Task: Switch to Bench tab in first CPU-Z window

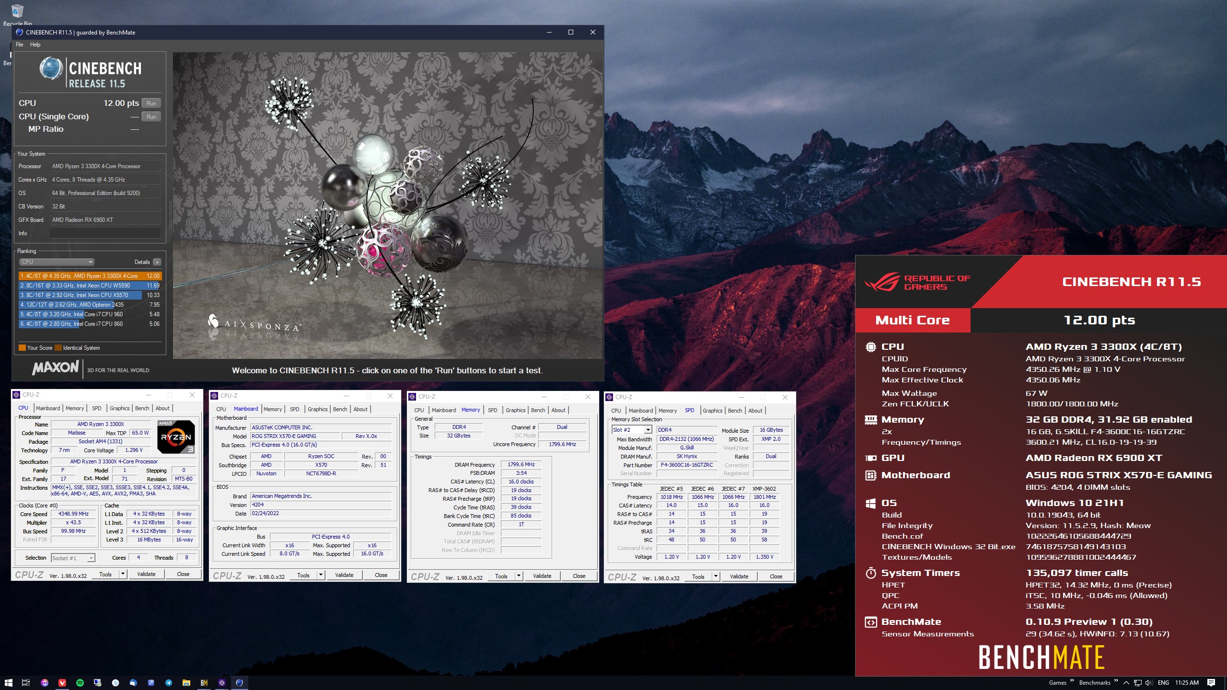Action: point(142,408)
